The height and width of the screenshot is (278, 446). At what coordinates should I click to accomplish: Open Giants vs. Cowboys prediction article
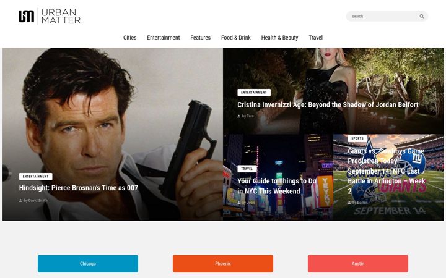[x=387, y=171]
